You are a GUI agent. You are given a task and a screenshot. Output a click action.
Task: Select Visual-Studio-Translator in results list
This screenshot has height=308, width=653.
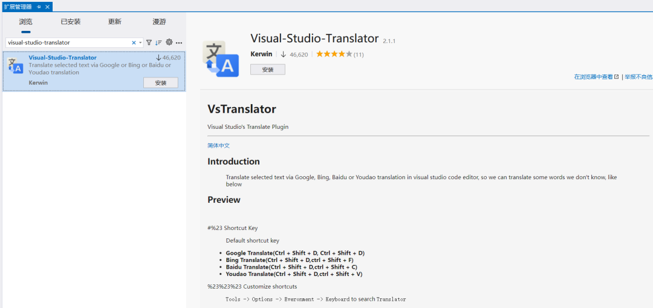pos(94,71)
